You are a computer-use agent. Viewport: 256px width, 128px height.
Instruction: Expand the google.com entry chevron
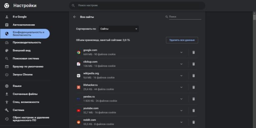181,52
